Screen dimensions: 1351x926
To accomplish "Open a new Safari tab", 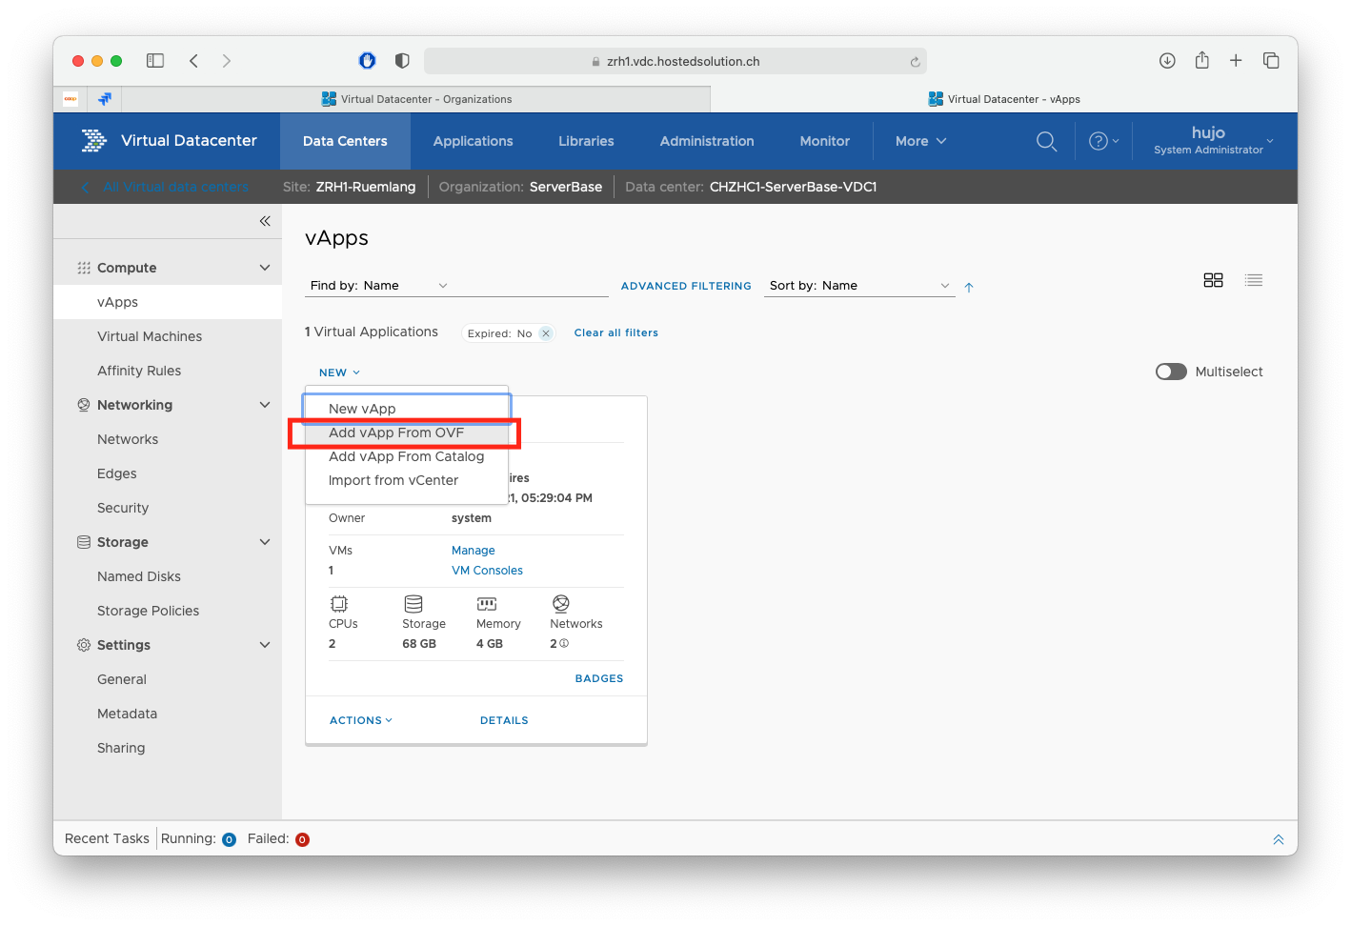I will pos(1236,61).
